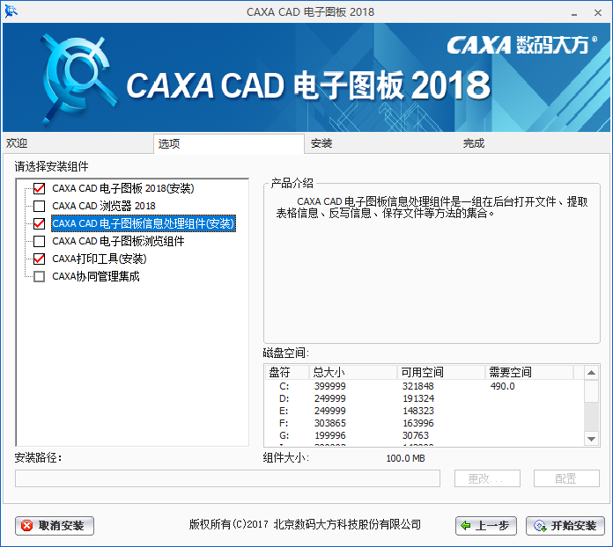Select CAXA打印工具(安装) row
Image resolution: width=613 pixels, height=547 pixels.
tap(100, 259)
